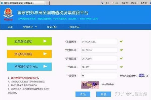
Task: Open the feeds icon dropdown arrow
Action: pos(110,3)
